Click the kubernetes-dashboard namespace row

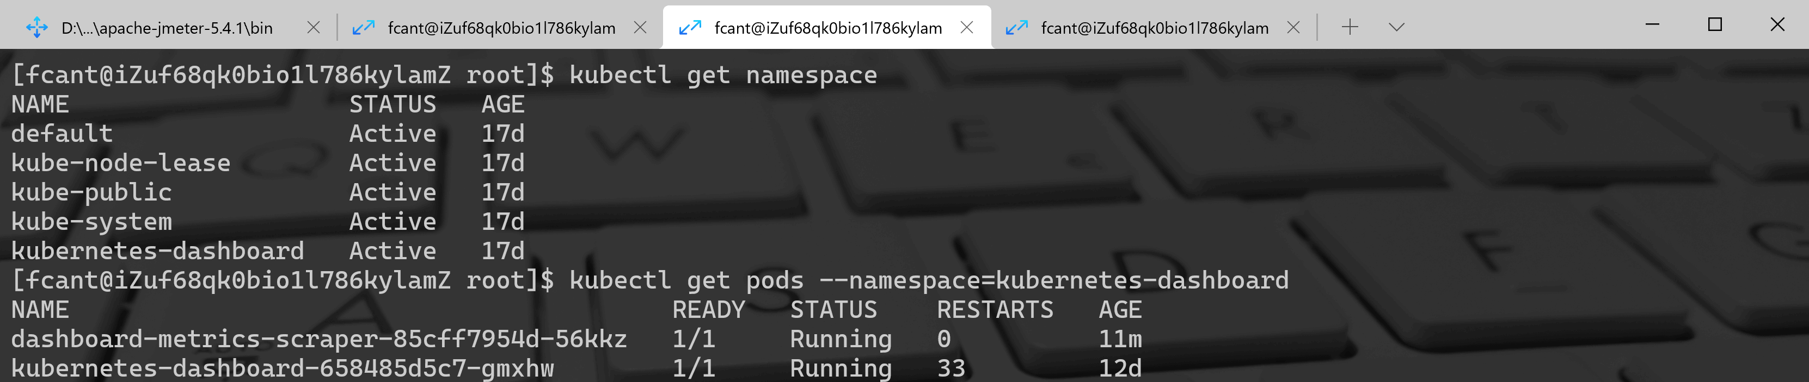click(157, 251)
